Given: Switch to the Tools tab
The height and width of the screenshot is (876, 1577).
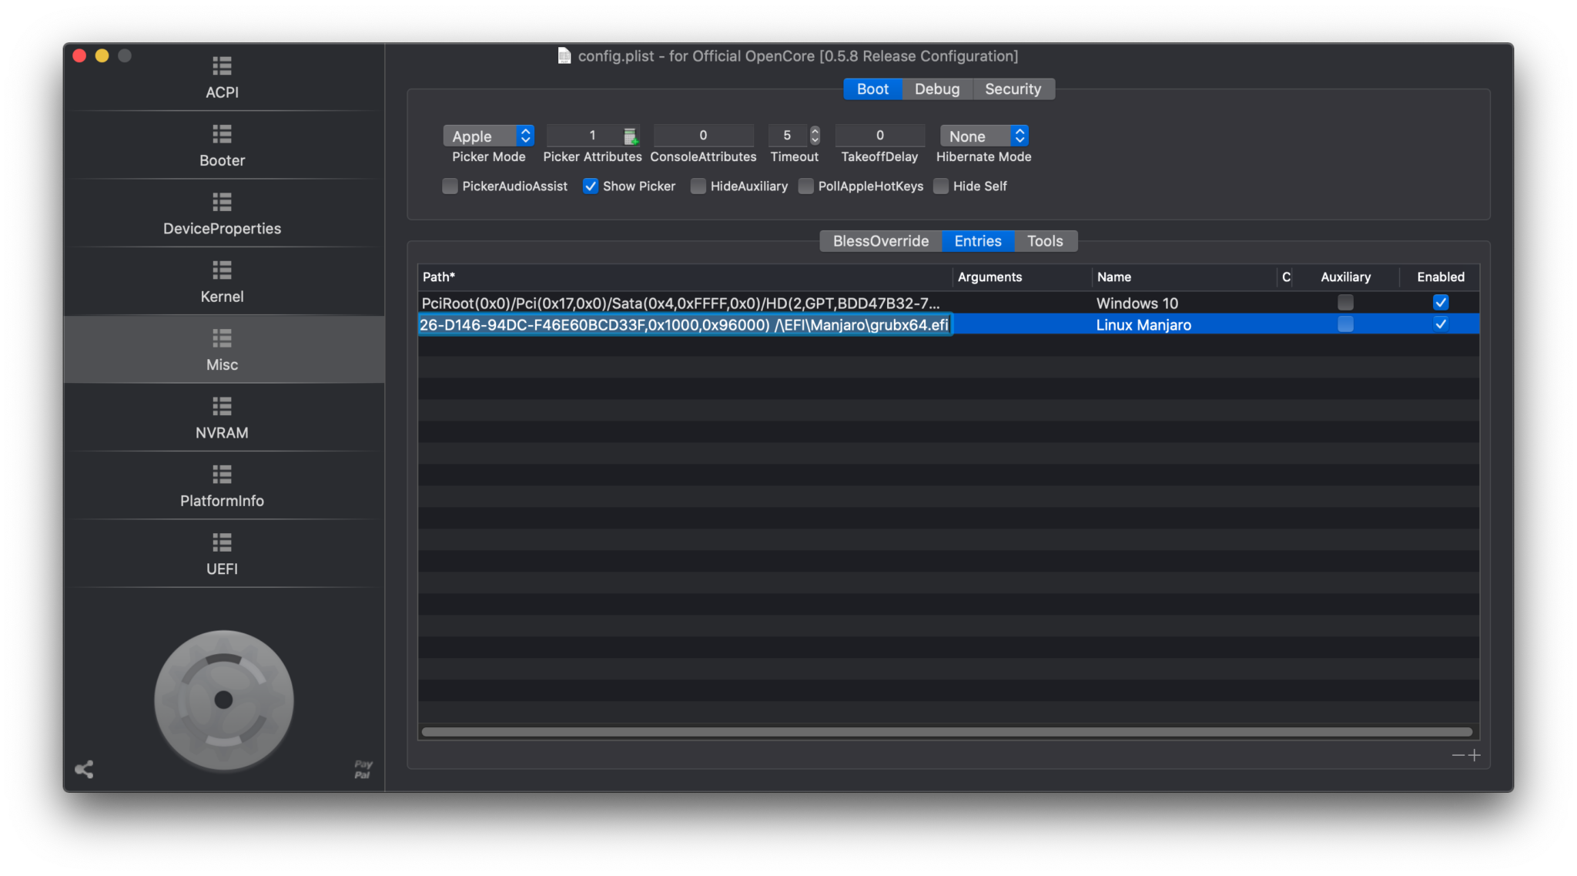Looking at the screenshot, I should click(x=1045, y=240).
